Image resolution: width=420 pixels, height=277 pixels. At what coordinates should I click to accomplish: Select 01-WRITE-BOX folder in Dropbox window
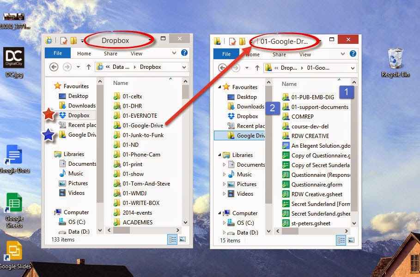(x=136, y=203)
